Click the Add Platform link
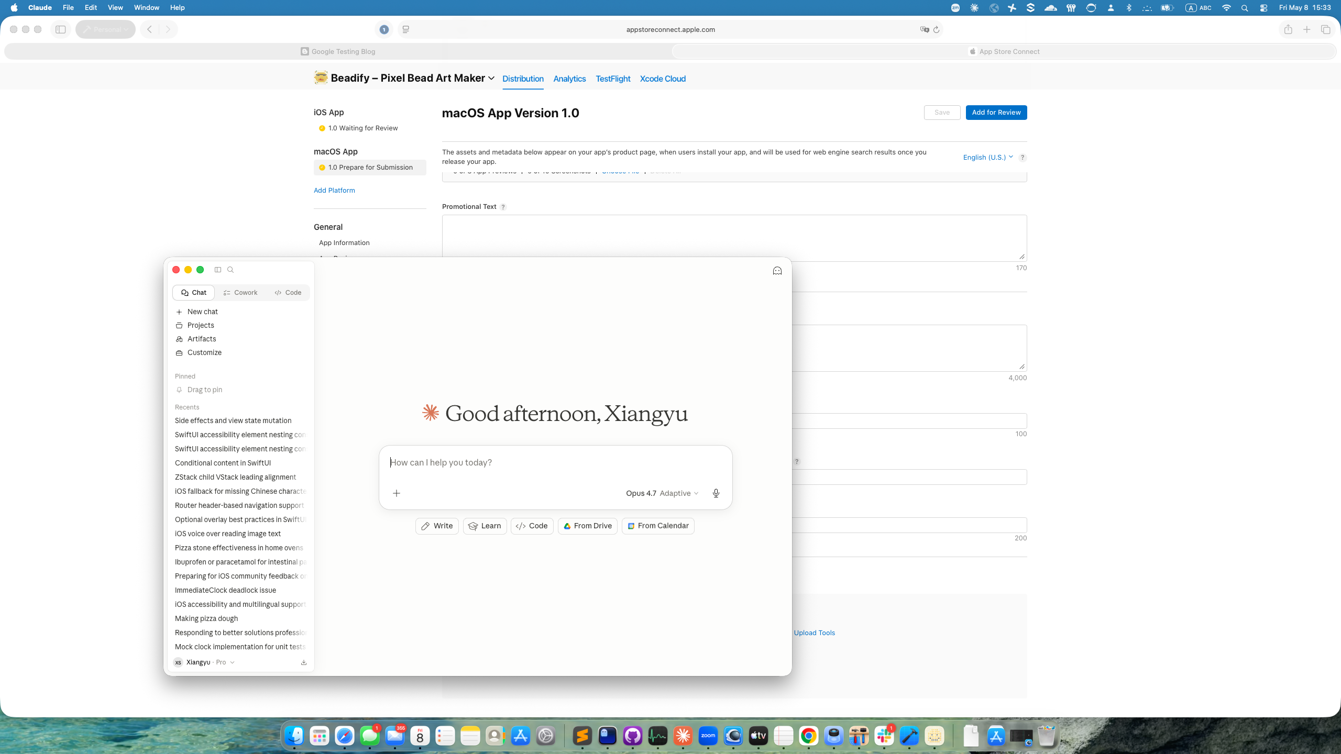The height and width of the screenshot is (754, 1341). pos(334,190)
